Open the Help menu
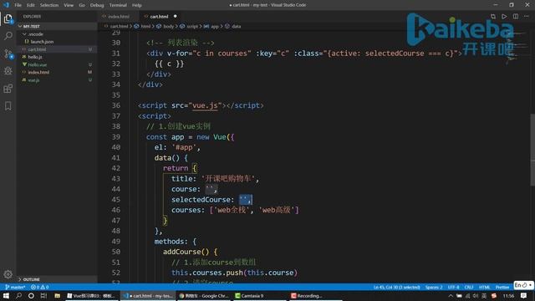This screenshot has width=535, height=301. click(x=137, y=5)
